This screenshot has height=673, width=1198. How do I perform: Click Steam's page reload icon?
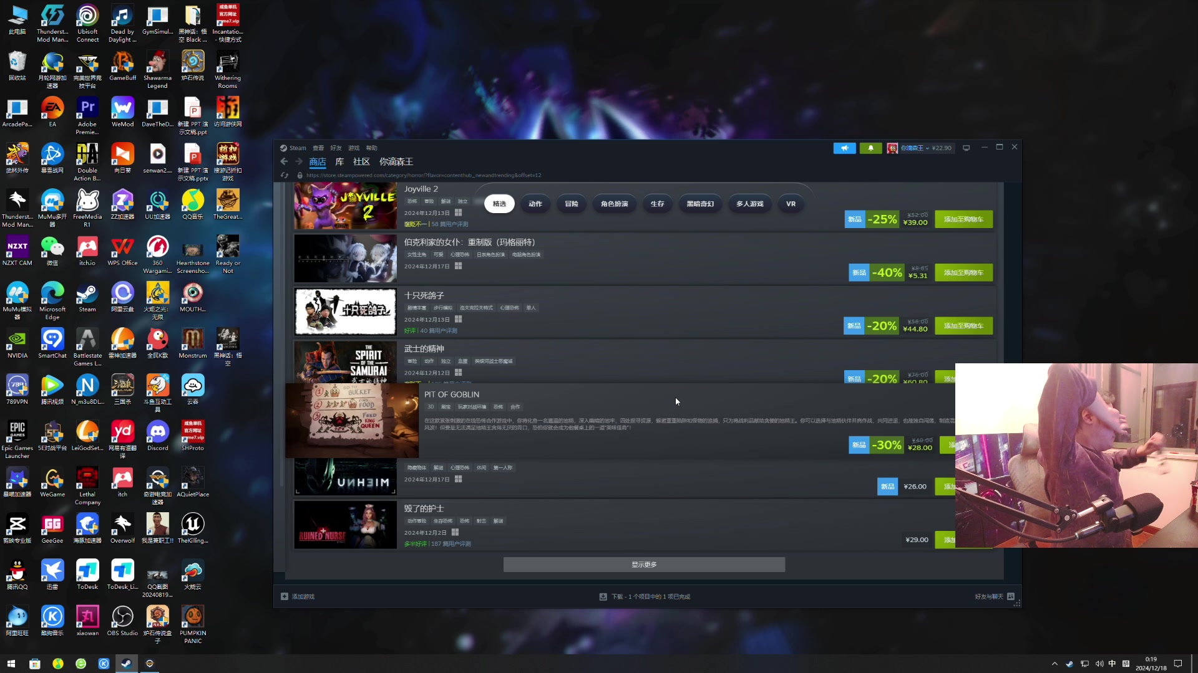coord(285,175)
